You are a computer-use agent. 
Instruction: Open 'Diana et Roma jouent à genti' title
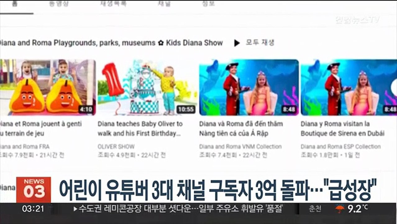click(x=41, y=129)
